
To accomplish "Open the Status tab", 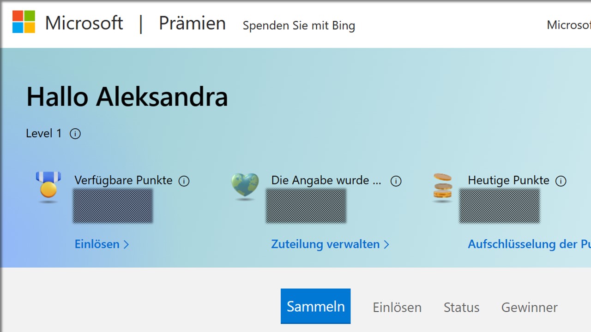I will coord(461,307).
